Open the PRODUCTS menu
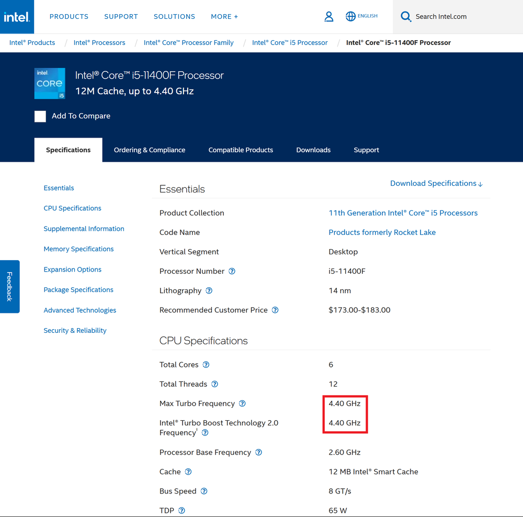This screenshot has width=523, height=517. coord(69,17)
